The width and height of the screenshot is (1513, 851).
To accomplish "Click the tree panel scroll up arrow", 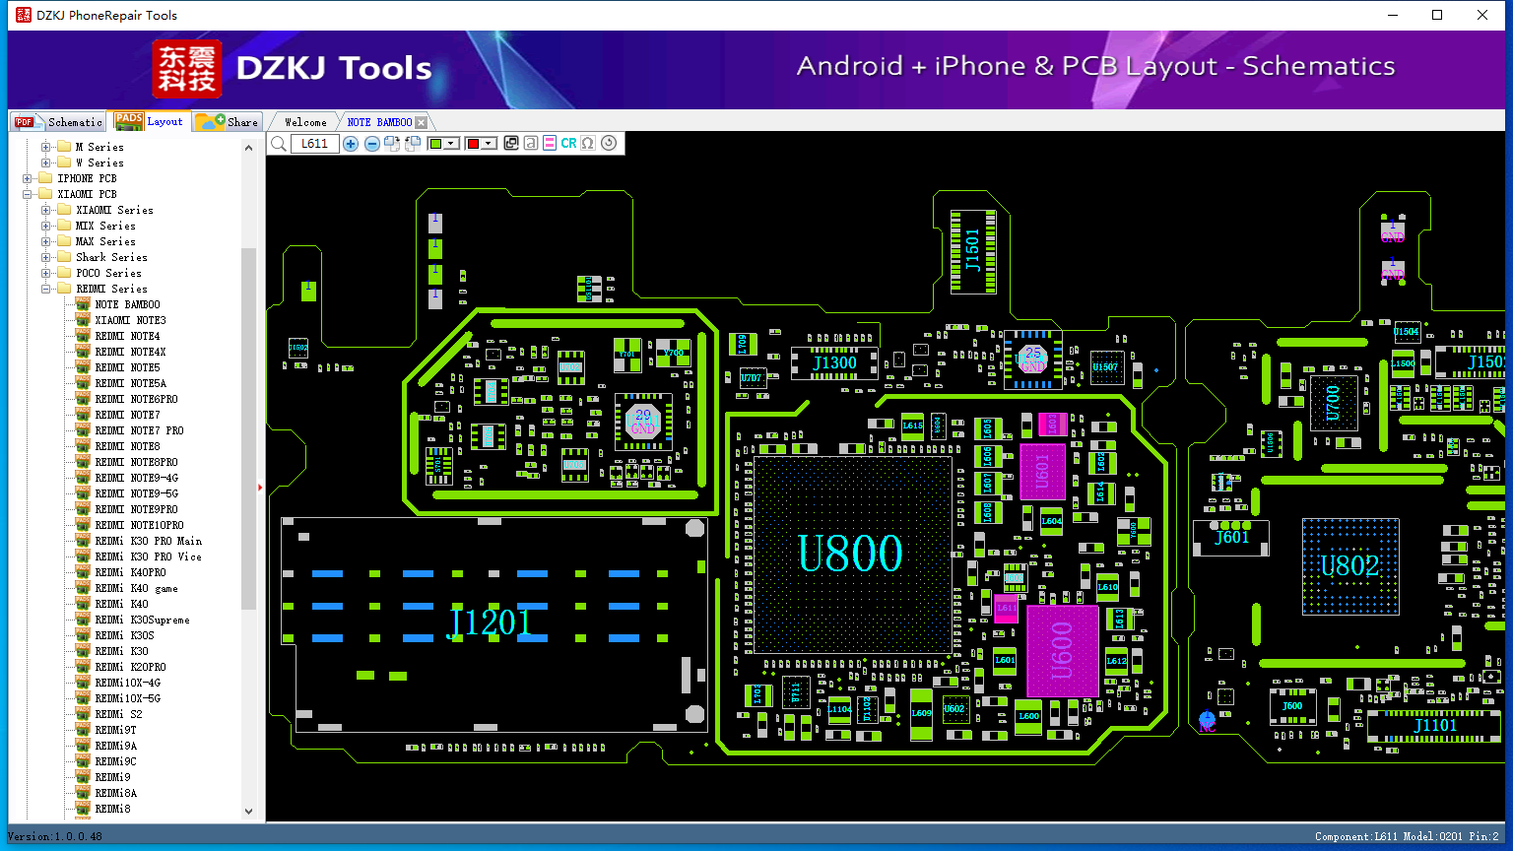I will [x=248, y=148].
